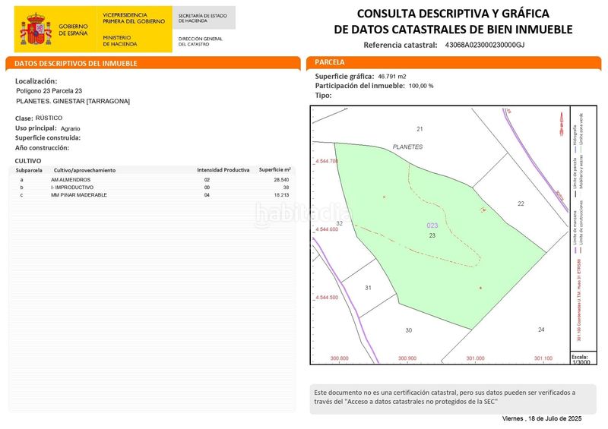Click the coordinate label 4.544.500

pyautogui.click(x=327, y=298)
